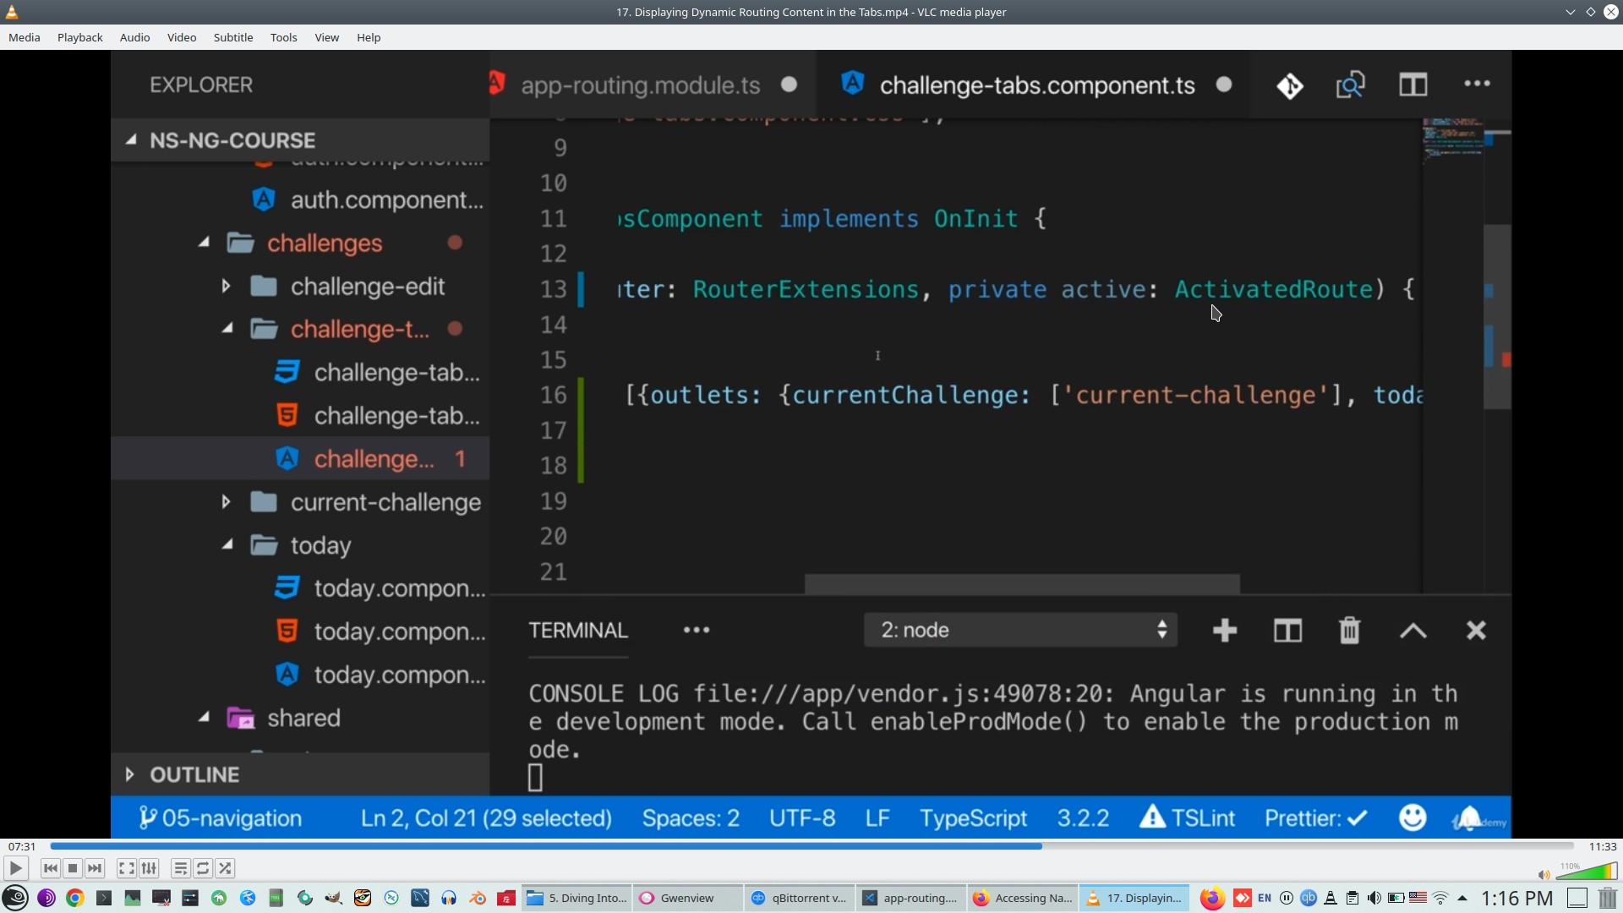The width and height of the screenshot is (1623, 913).
Task: Switch to Gwenview taskbar window
Action: [686, 898]
